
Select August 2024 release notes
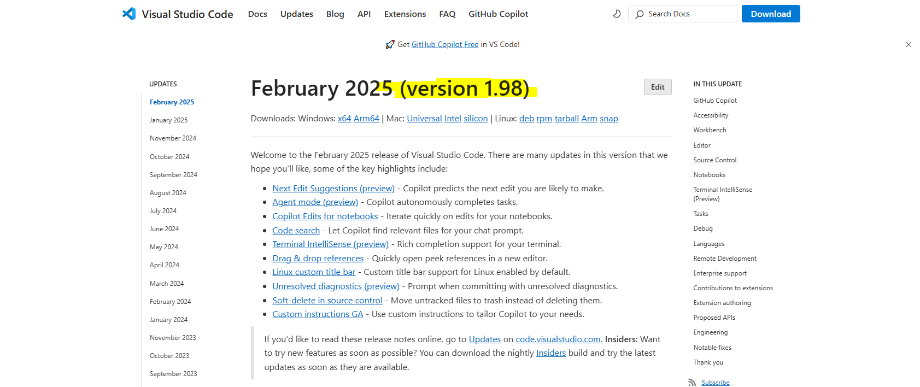168,193
